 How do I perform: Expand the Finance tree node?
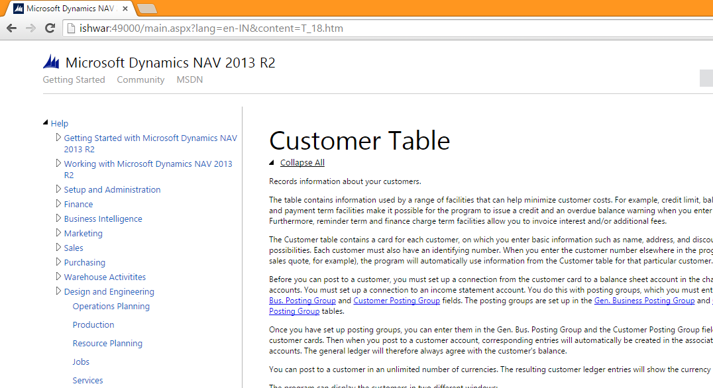click(58, 203)
